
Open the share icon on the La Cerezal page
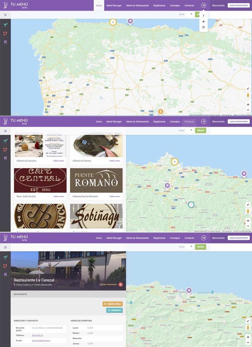(x=203, y=238)
